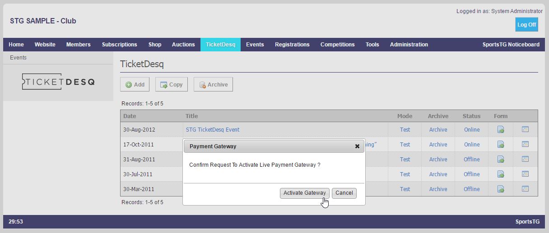Image resolution: width=549 pixels, height=233 pixels.
Task: Go to the Home menu
Action: (x=16, y=45)
